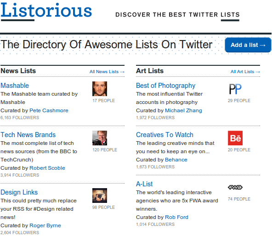
Task: Click the Behance curator link
Action: click(176, 160)
